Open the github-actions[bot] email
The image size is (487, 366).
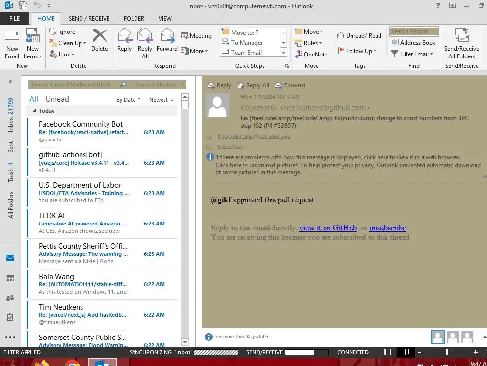tap(102, 162)
